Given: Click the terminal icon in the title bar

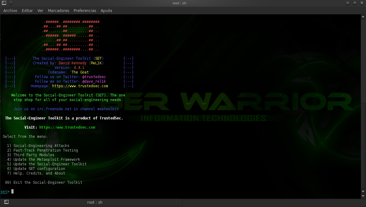Looking at the screenshot, I should pyautogui.click(x=4, y=3).
